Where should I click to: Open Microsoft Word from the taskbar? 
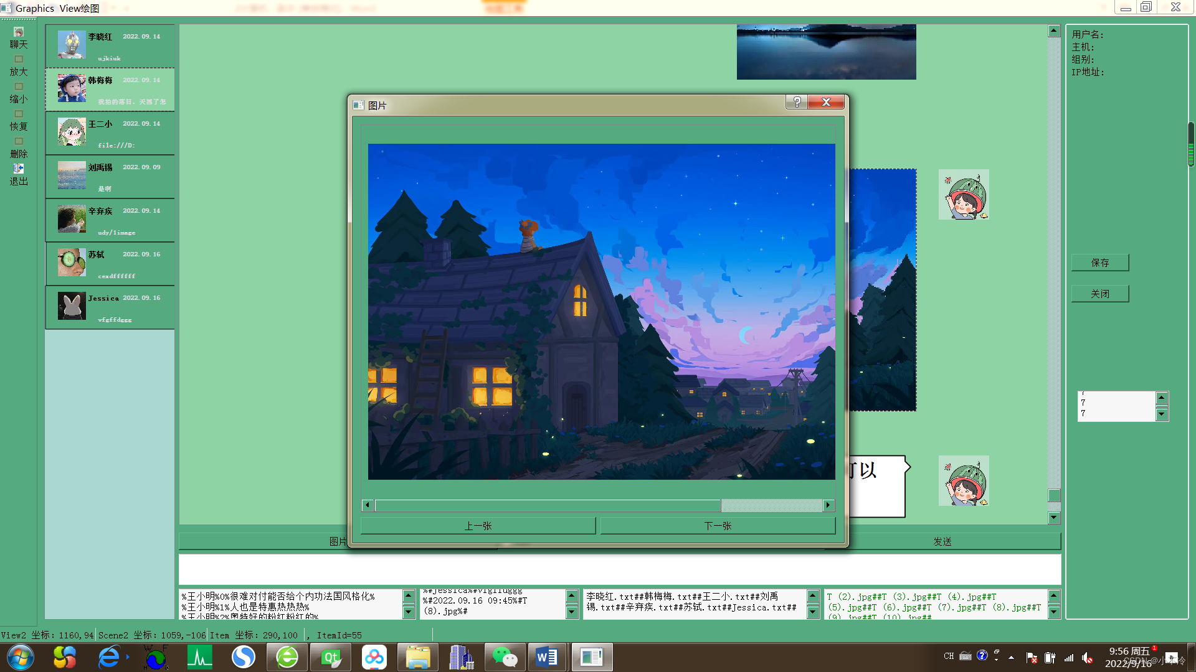click(548, 657)
